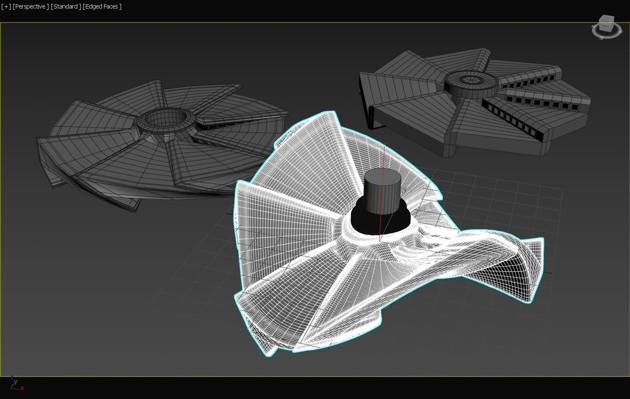Click the ViewCube in the viewport corner
Viewport: 630px width, 399px height.
point(606,23)
